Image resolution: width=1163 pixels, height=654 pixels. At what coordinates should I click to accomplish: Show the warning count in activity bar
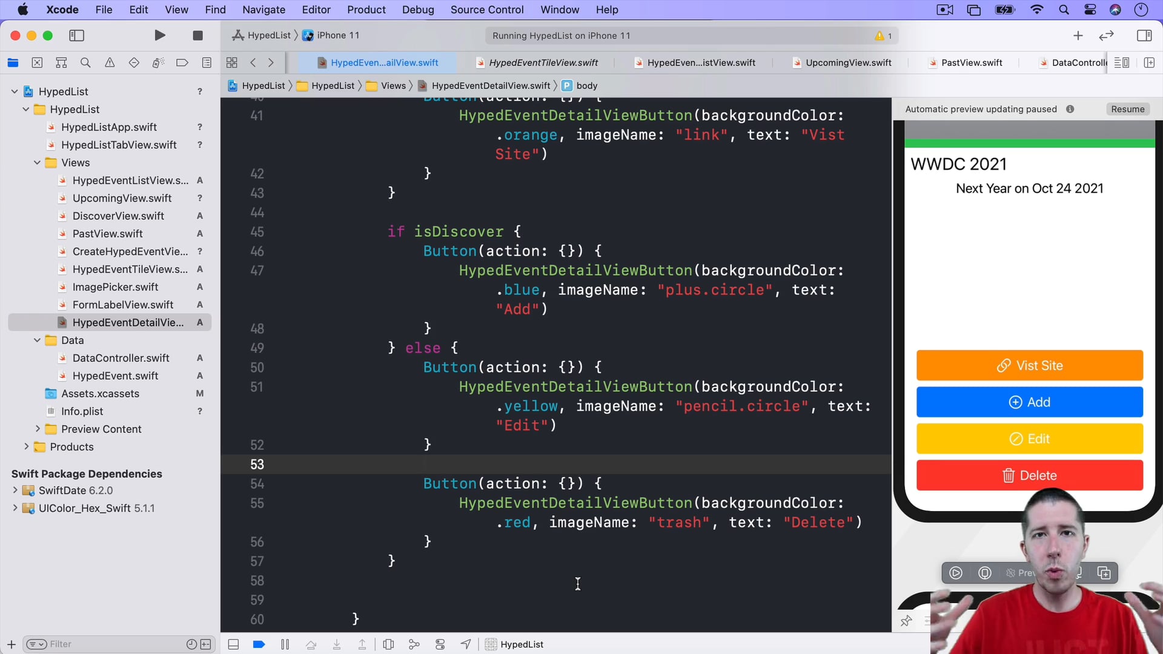884,36
